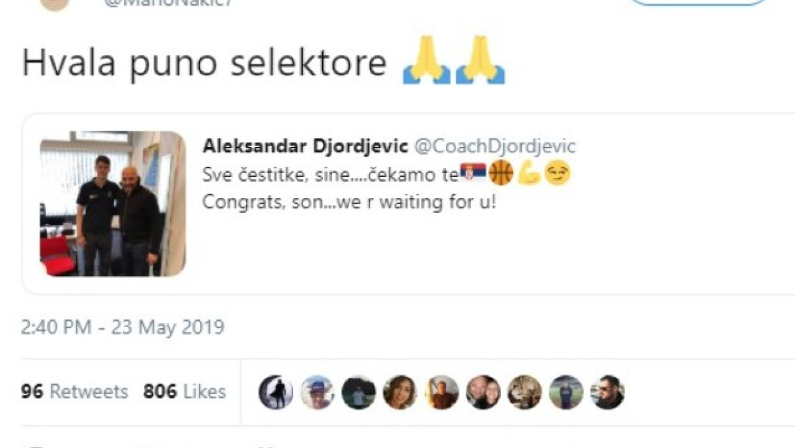Click the tweet author's profile picture
The image size is (795, 448).
pos(54,4)
